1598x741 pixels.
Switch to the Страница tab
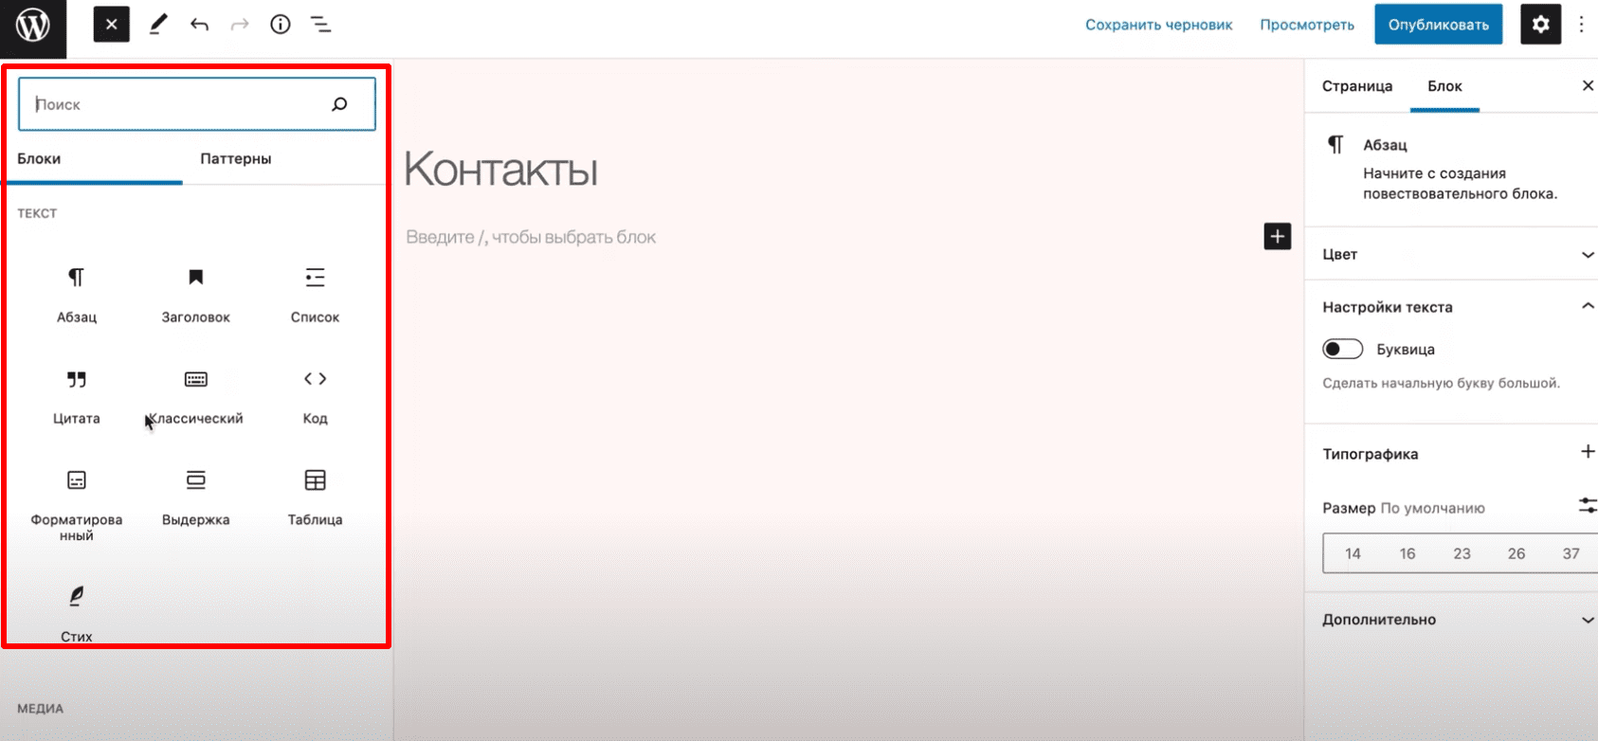(1357, 86)
